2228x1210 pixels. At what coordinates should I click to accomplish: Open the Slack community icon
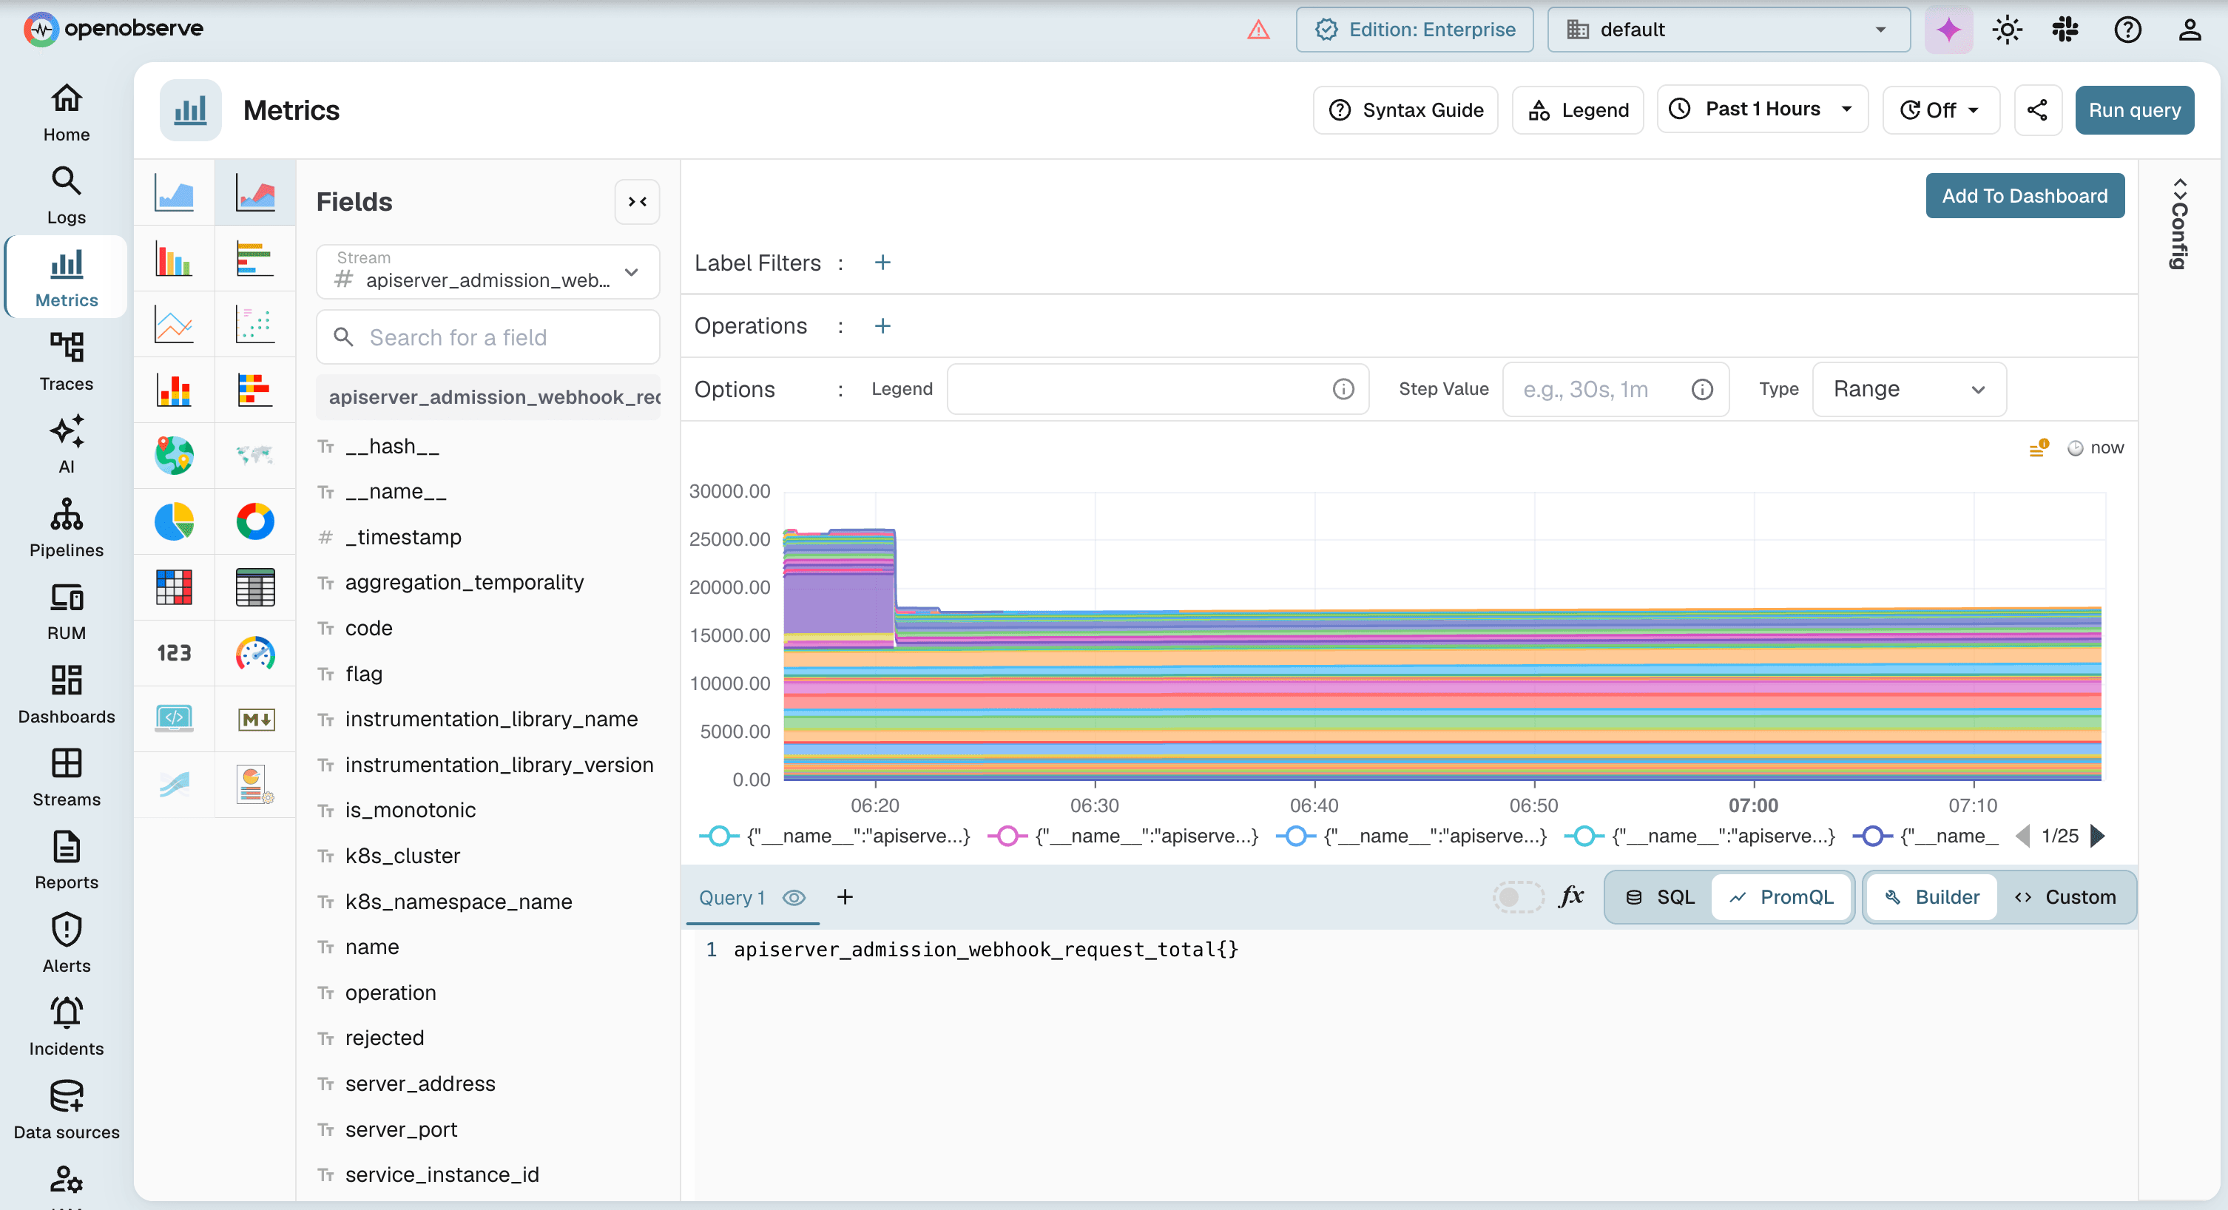tap(2065, 30)
